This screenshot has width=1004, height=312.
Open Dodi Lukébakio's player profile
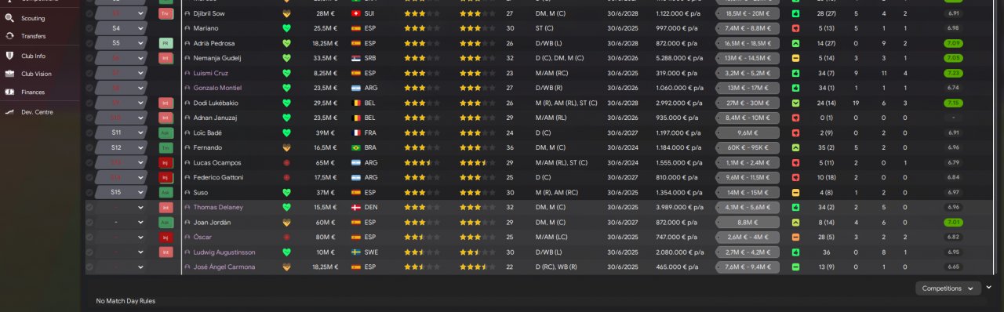[x=216, y=103]
